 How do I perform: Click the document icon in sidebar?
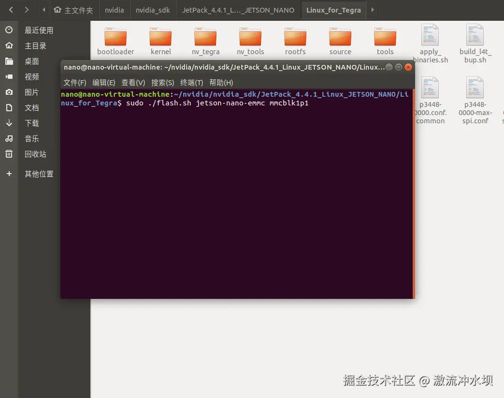pyautogui.click(x=9, y=108)
